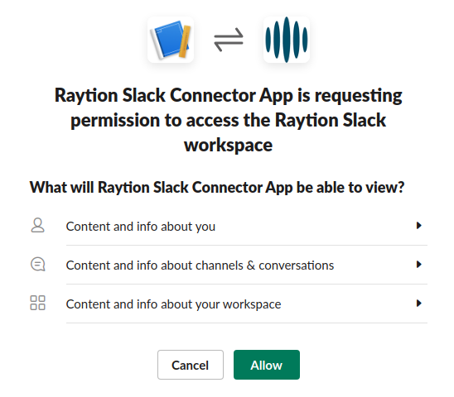Click the person icon beside 'about you'
The image size is (454, 397).
(37, 226)
